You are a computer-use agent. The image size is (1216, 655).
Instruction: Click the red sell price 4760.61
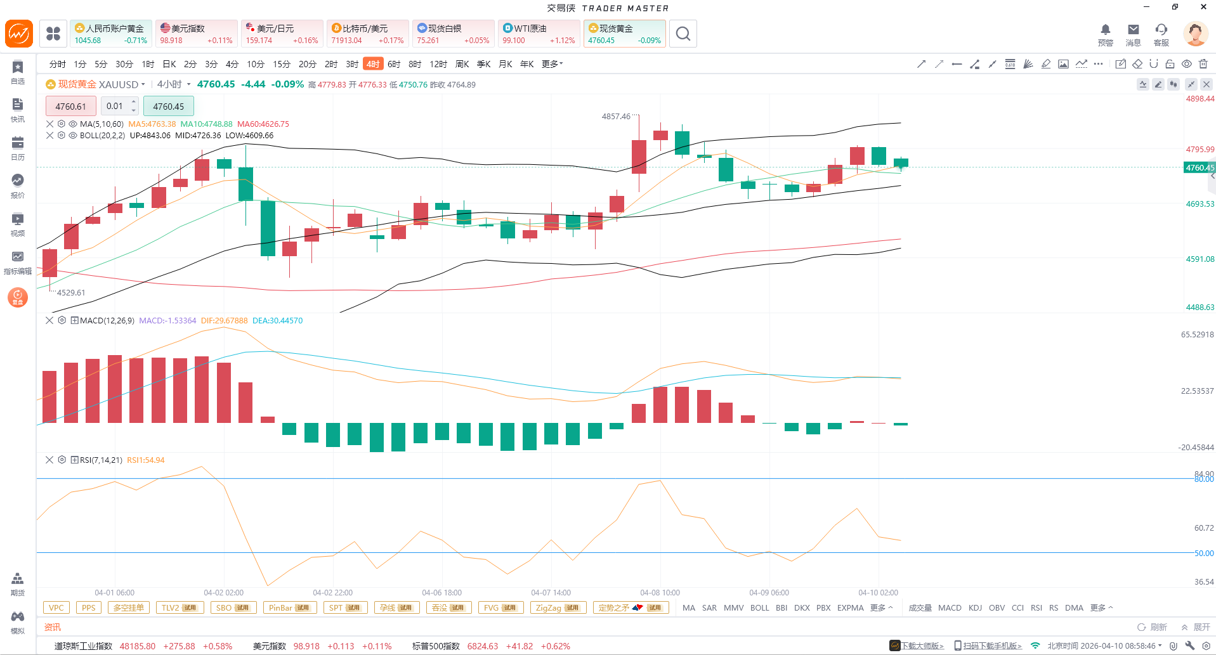70,107
